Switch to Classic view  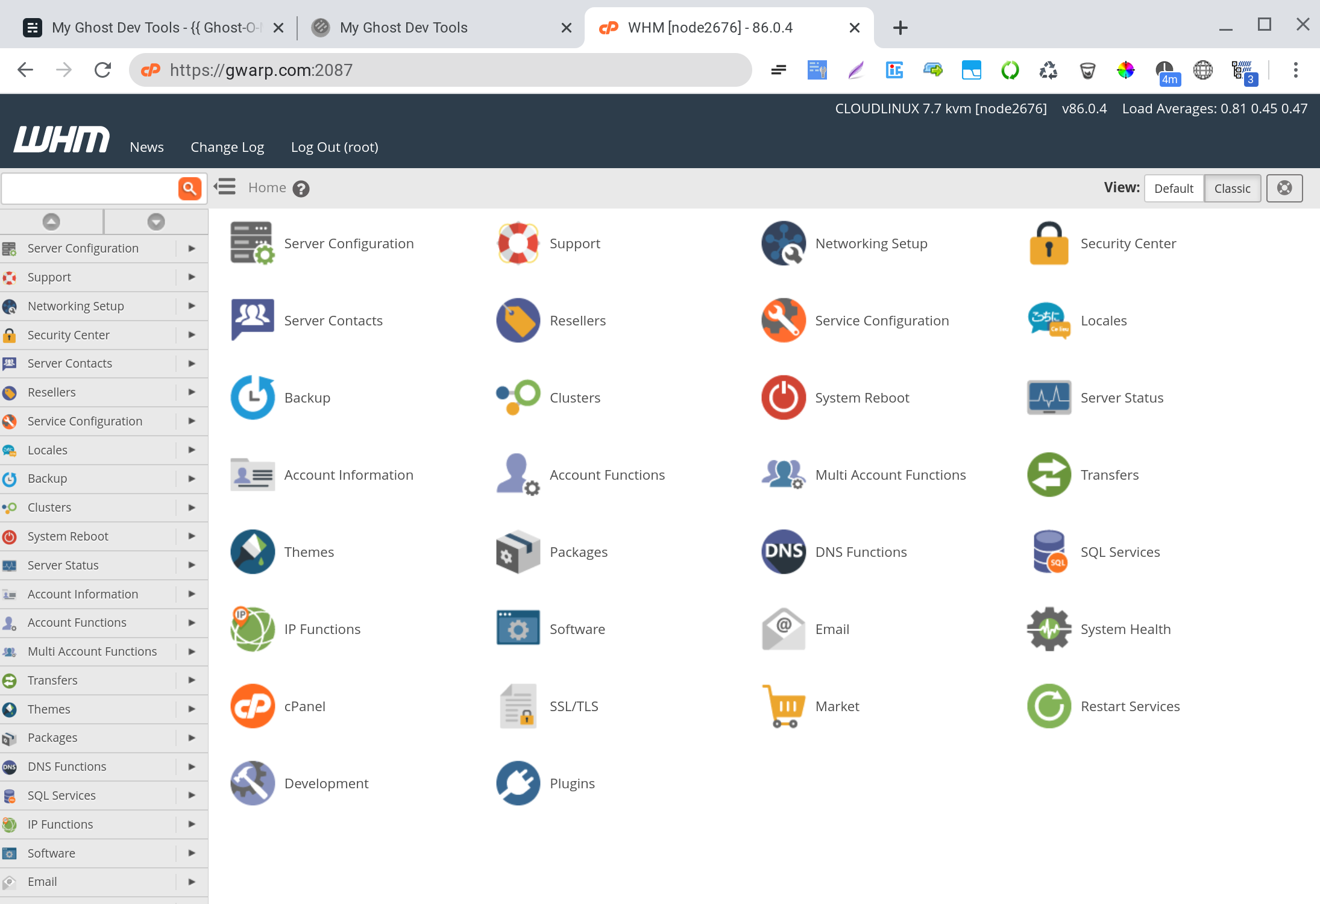pos(1232,189)
